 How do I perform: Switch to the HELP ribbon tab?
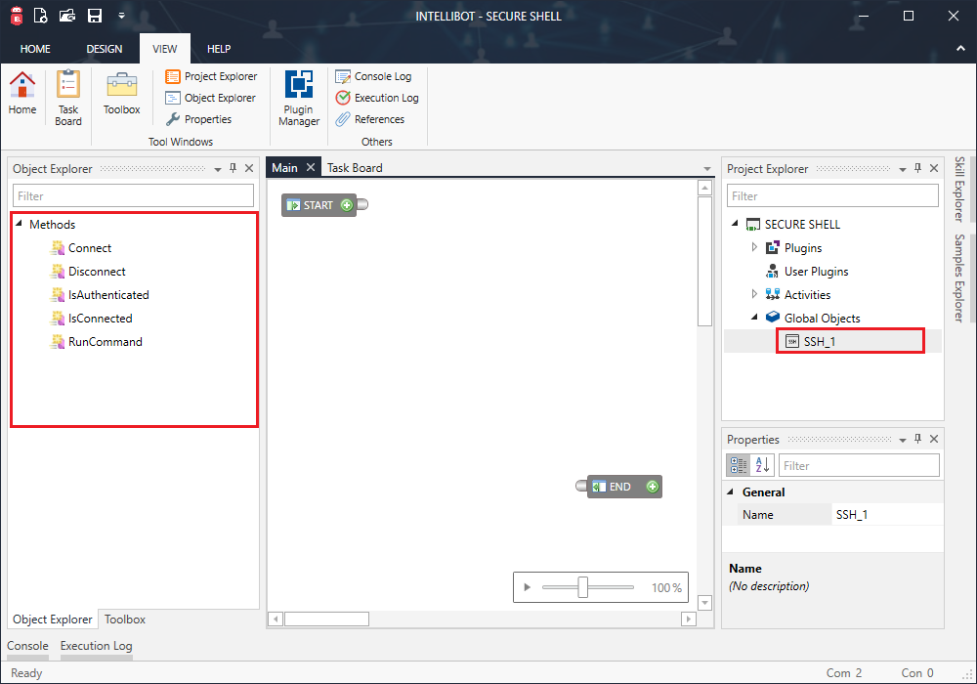(x=219, y=48)
